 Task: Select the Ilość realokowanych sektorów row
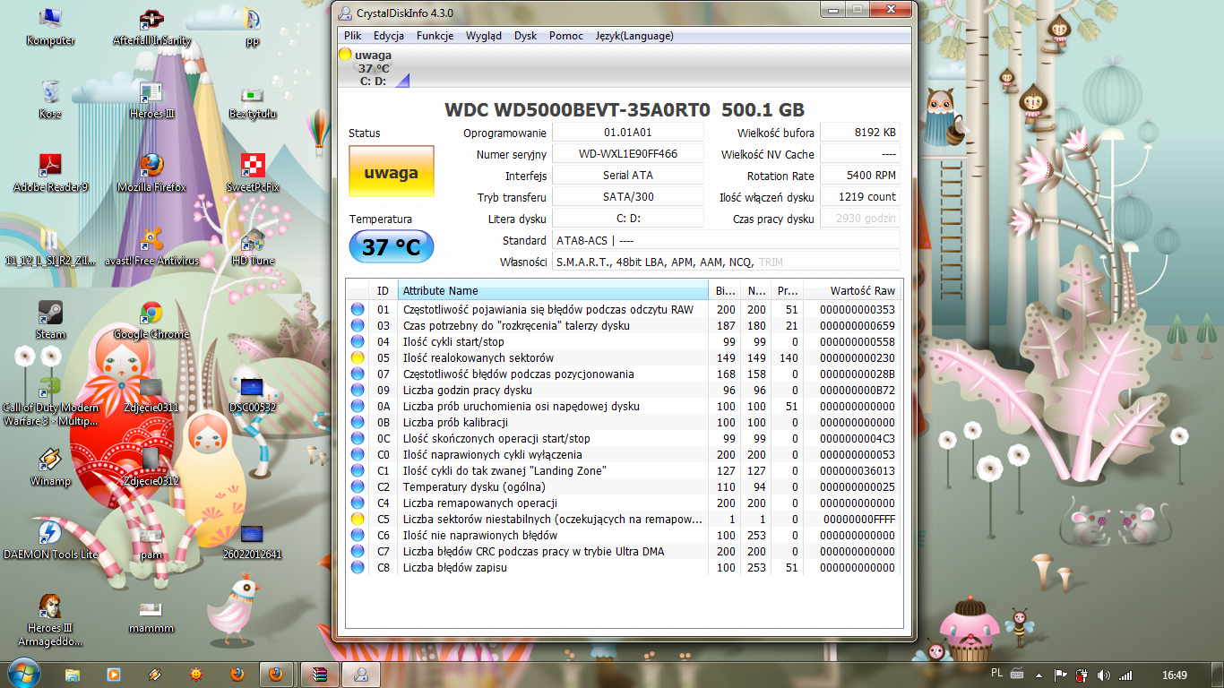(623, 357)
